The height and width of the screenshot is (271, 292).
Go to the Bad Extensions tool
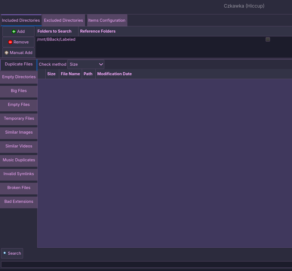(x=19, y=201)
